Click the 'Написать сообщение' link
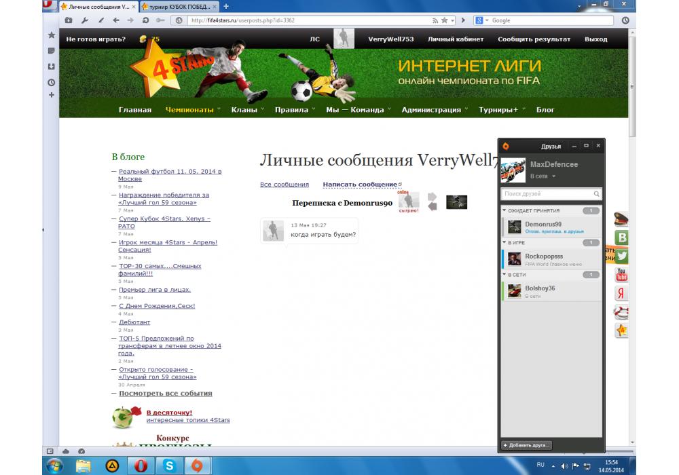 coord(360,185)
